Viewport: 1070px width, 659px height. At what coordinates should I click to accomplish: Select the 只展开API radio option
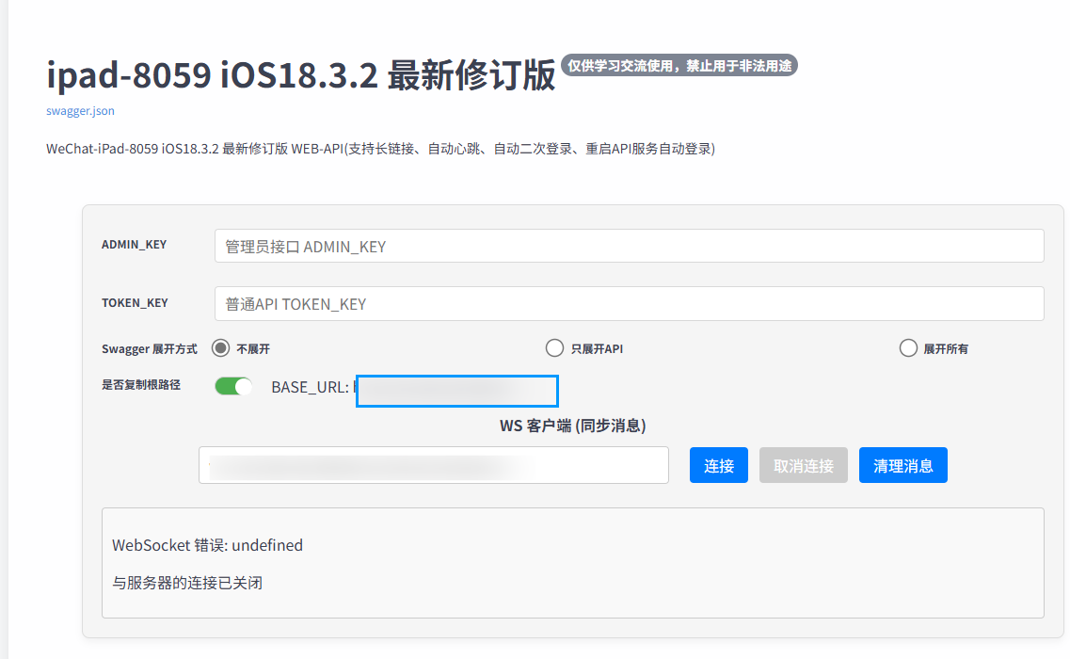pos(554,348)
